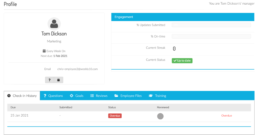Click the target icon beside Goals

pyautogui.click(x=72, y=96)
